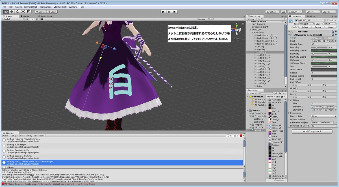
Task: Open Tag Untagged dropdown
Action: (x=306, y=24)
